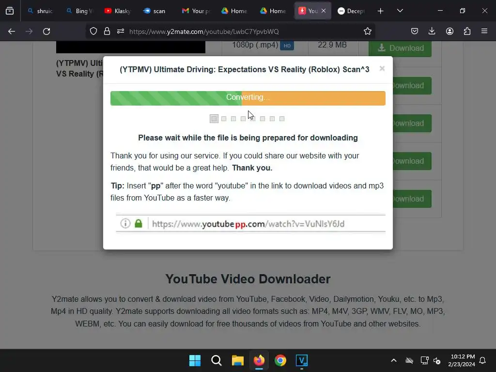The height and width of the screenshot is (372, 496).
Task: Click the Converting progress bar
Action: click(248, 98)
